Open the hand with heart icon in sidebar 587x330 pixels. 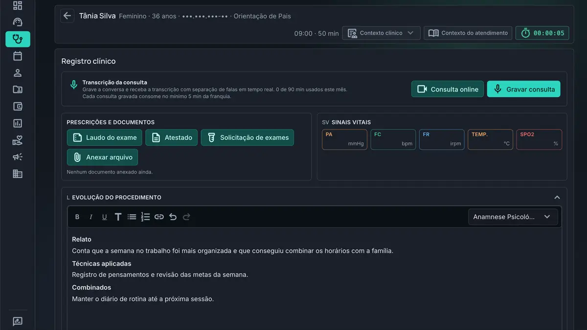pyautogui.click(x=18, y=140)
